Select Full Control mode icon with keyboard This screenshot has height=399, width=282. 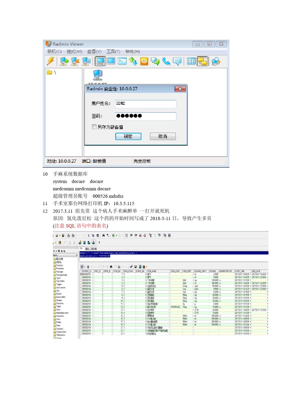pos(100,61)
